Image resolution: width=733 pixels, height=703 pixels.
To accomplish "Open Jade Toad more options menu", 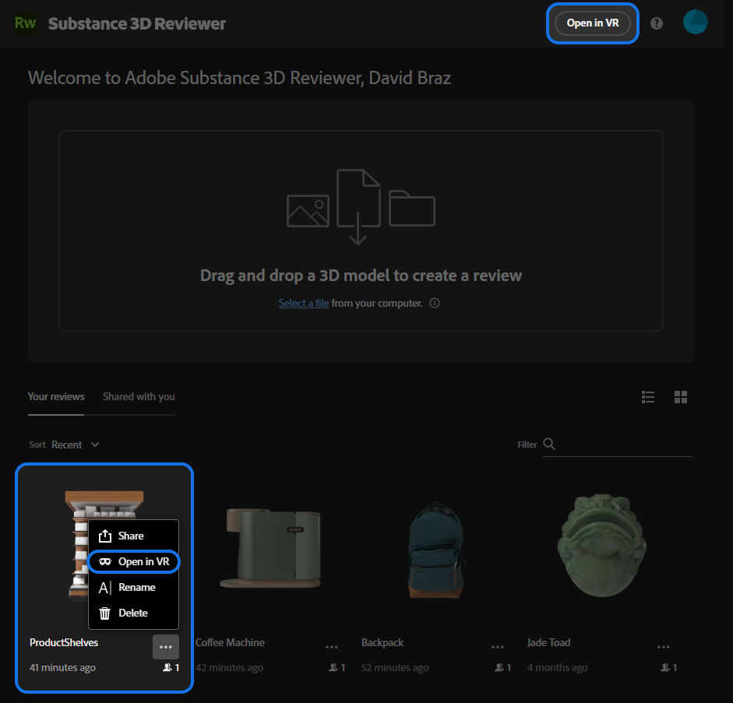I will tap(664, 647).
